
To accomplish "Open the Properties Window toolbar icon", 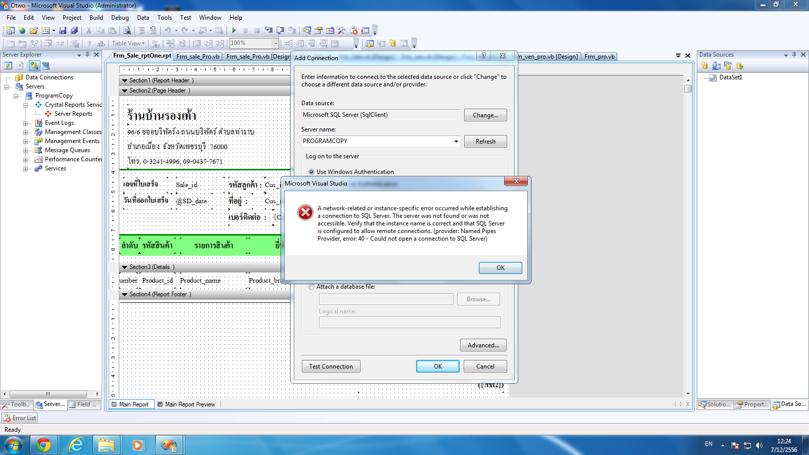I will [x=319, y=30].
